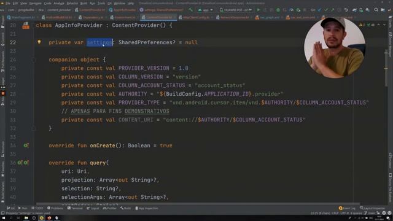This screenshot has width=393, height=221.
Task: Open the Layout Inspector panel
Action: 373,208
